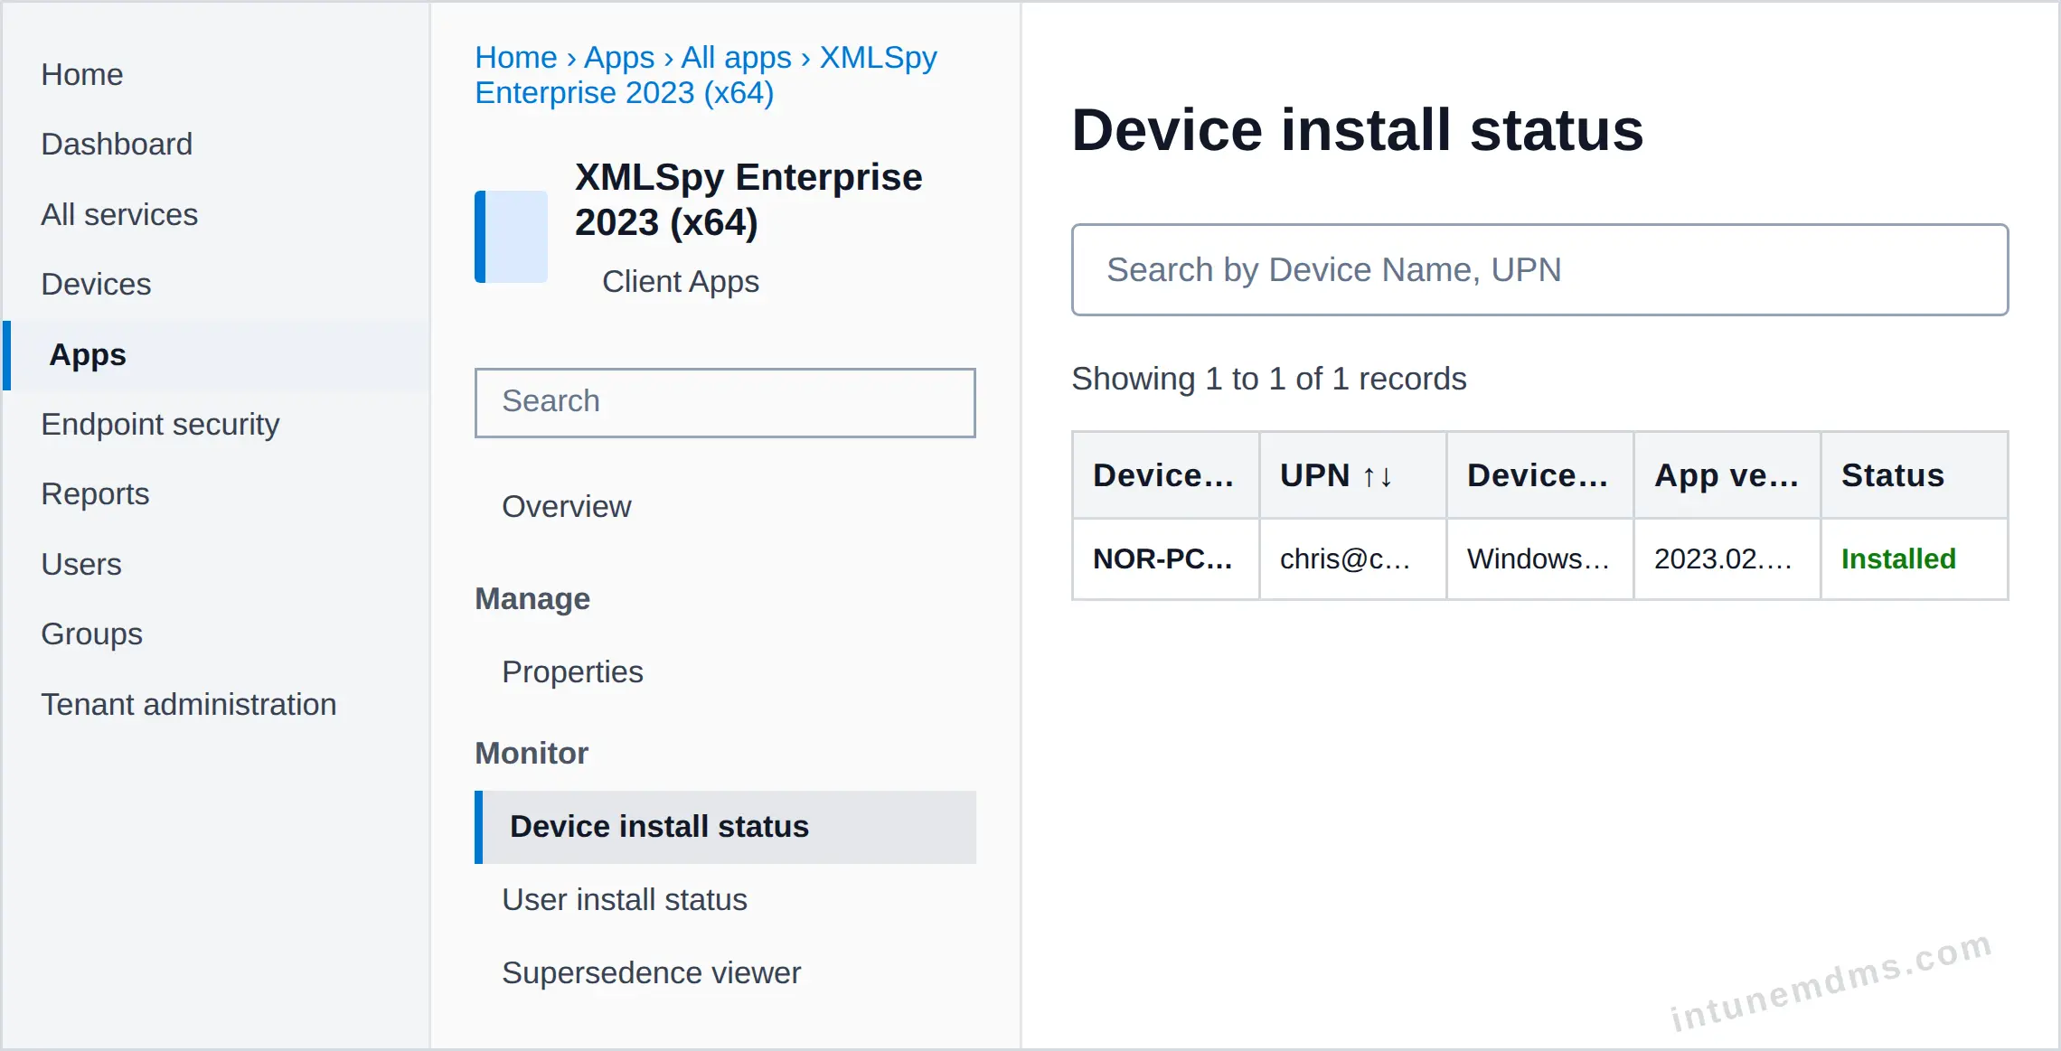
Task: Click the Home breadcrumb link
Action: (x=516, y=57)
